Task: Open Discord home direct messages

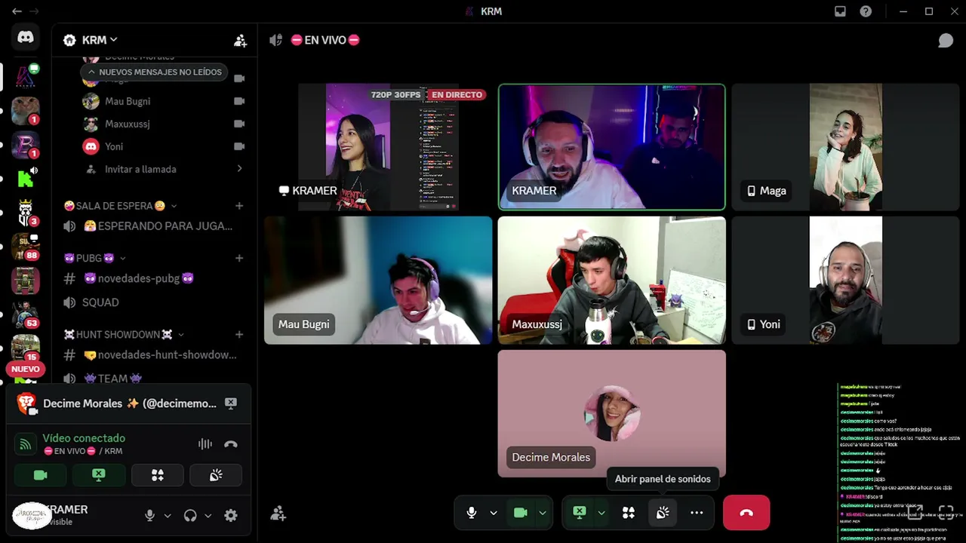Action: click(26, 37)
